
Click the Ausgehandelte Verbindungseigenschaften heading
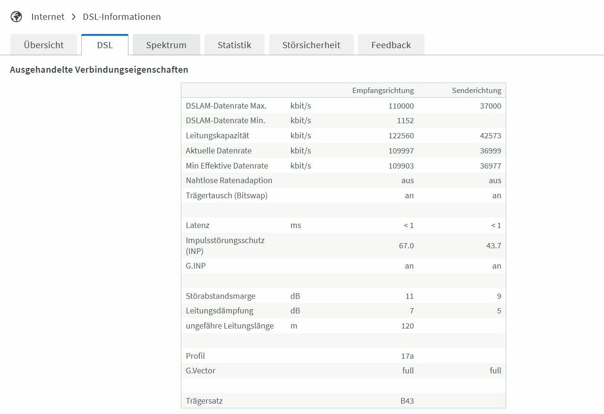coord(99,70)
